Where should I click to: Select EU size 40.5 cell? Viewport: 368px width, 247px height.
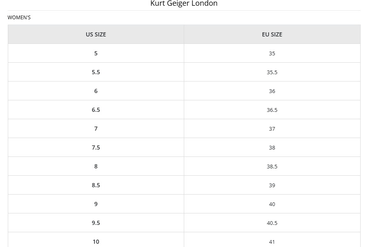272,223
